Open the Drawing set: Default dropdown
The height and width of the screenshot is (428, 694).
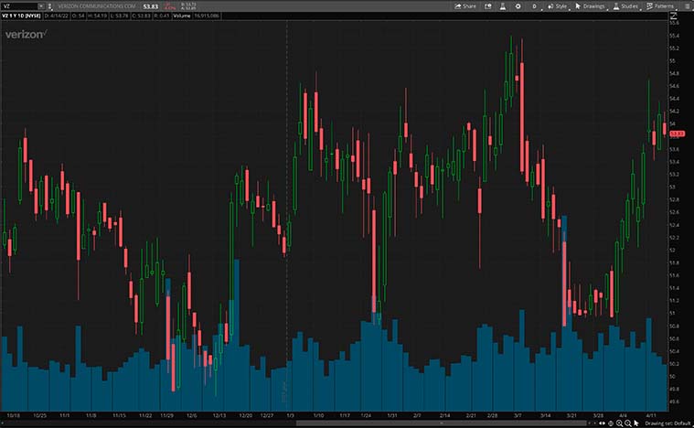click(667, 423)
